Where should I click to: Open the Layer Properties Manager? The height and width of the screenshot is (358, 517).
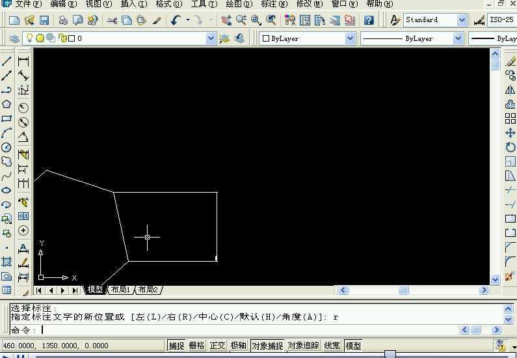[x=14, y=38]
